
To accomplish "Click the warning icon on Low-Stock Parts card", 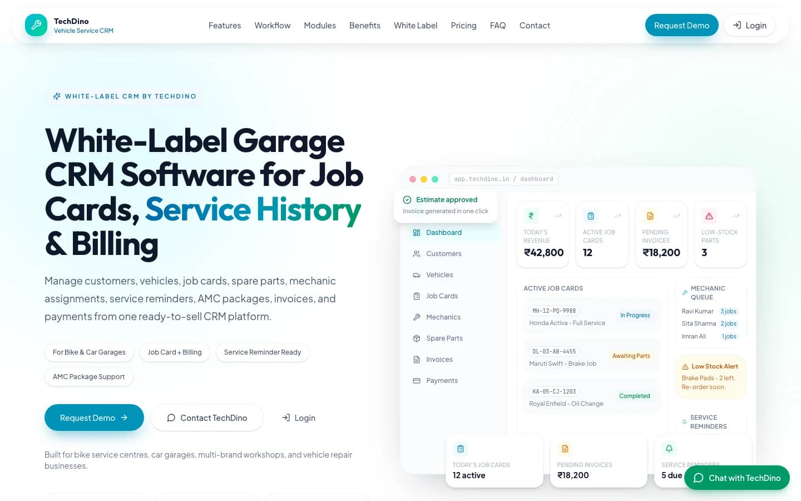I will pos(709,216).
